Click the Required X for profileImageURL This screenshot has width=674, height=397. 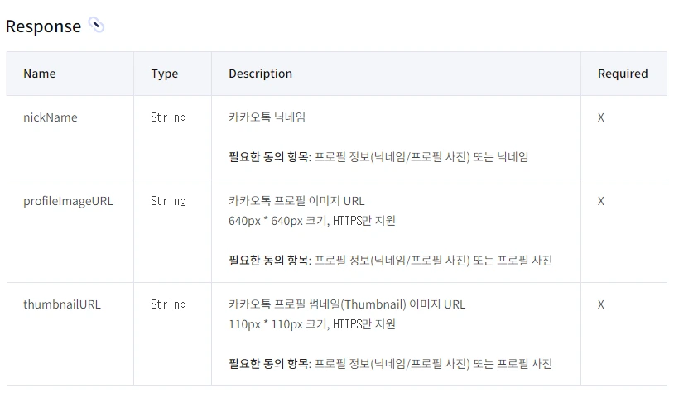601,201
